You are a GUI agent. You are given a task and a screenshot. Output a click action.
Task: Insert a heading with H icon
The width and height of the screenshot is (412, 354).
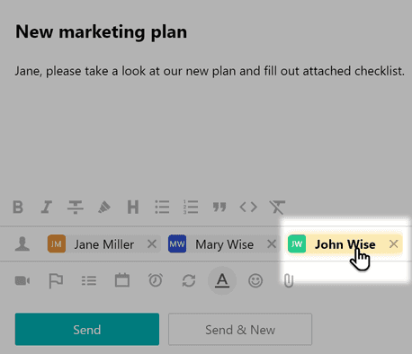133,207
